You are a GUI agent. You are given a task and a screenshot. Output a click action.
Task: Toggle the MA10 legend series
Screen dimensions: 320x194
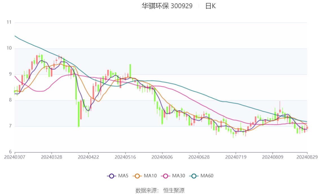[145, 176]
